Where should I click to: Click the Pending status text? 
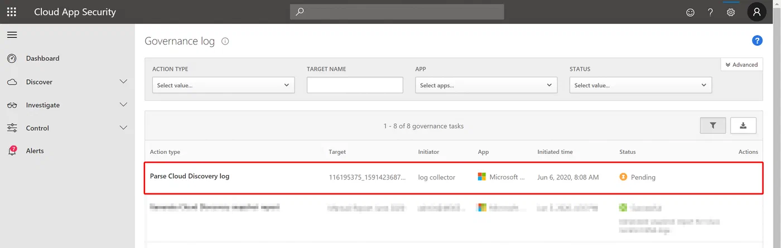tap(643, 177)
